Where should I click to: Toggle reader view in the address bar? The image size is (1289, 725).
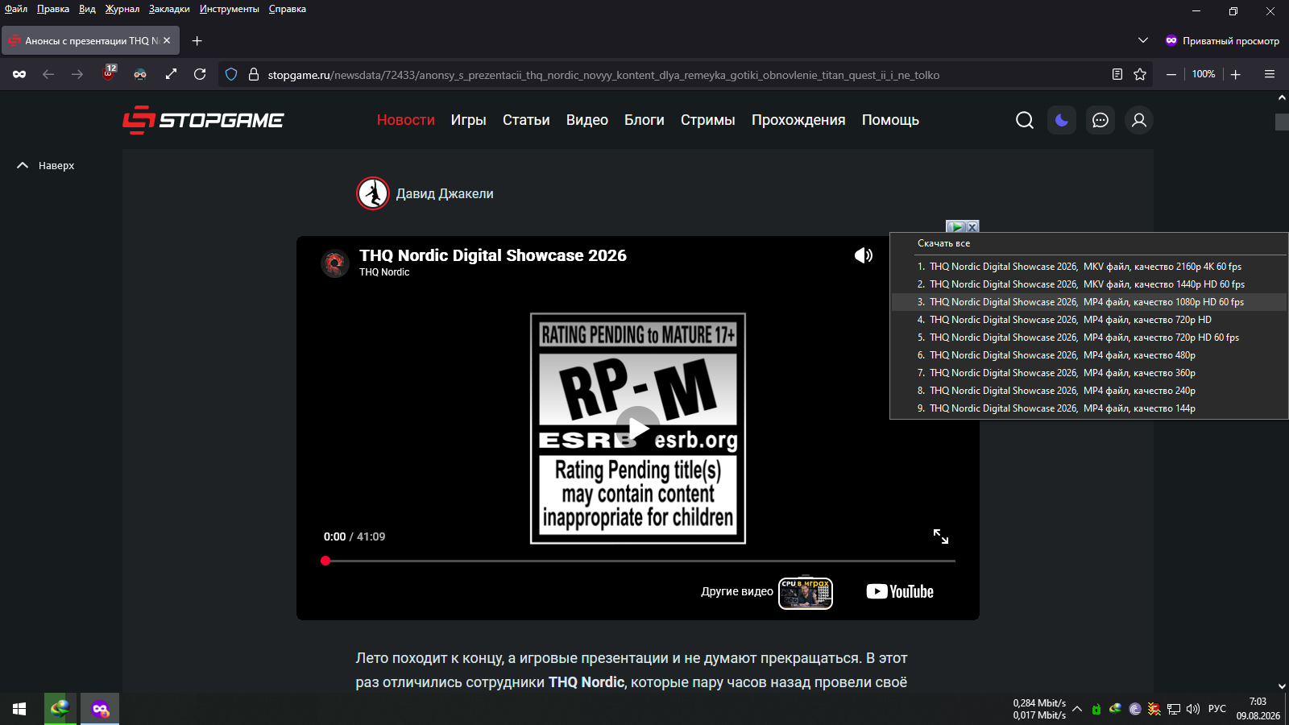1117,74
